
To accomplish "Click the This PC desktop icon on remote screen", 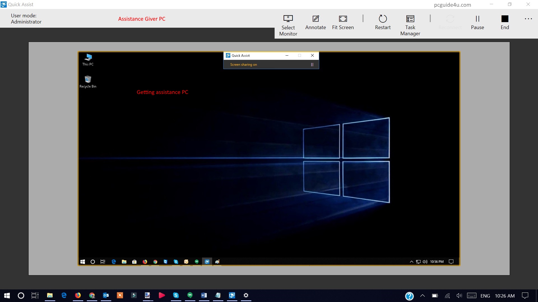I will click(88, 59).
